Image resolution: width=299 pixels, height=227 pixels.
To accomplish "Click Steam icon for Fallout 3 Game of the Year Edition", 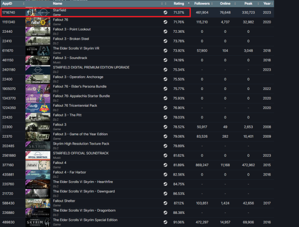I will point(165,136).
